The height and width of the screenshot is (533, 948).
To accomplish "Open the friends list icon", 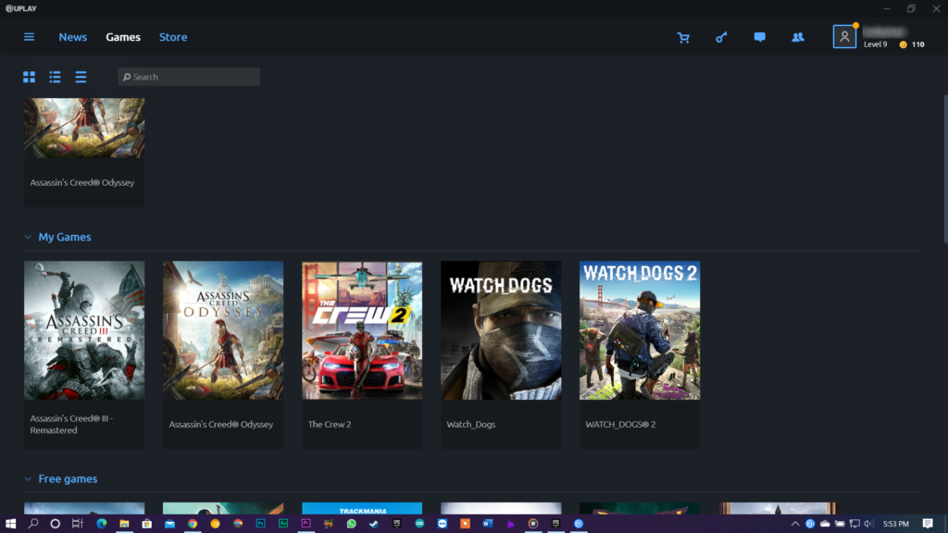I will pos(798,37).
